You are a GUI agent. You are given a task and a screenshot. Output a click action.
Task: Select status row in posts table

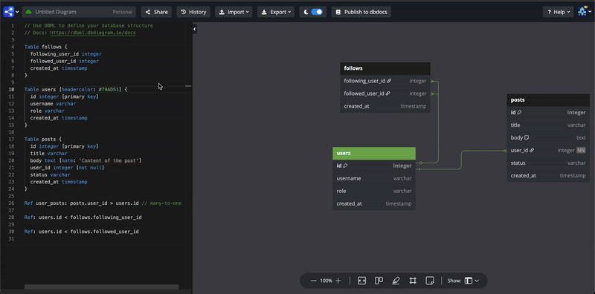548,163
